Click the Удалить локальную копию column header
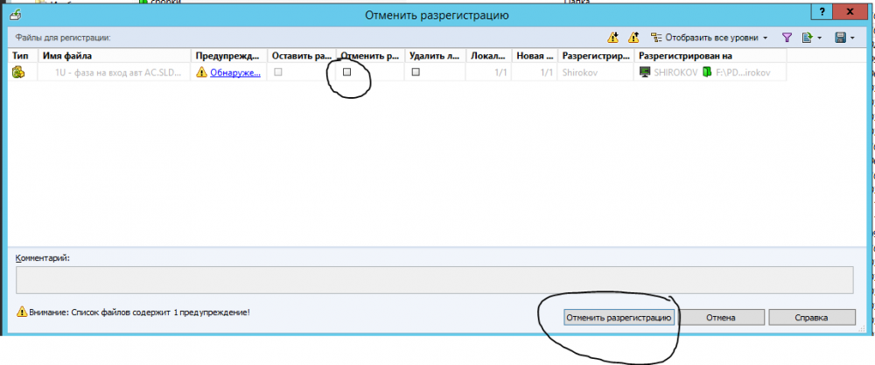The width and height of the screenshot is (875, 365). pos(435,56)
